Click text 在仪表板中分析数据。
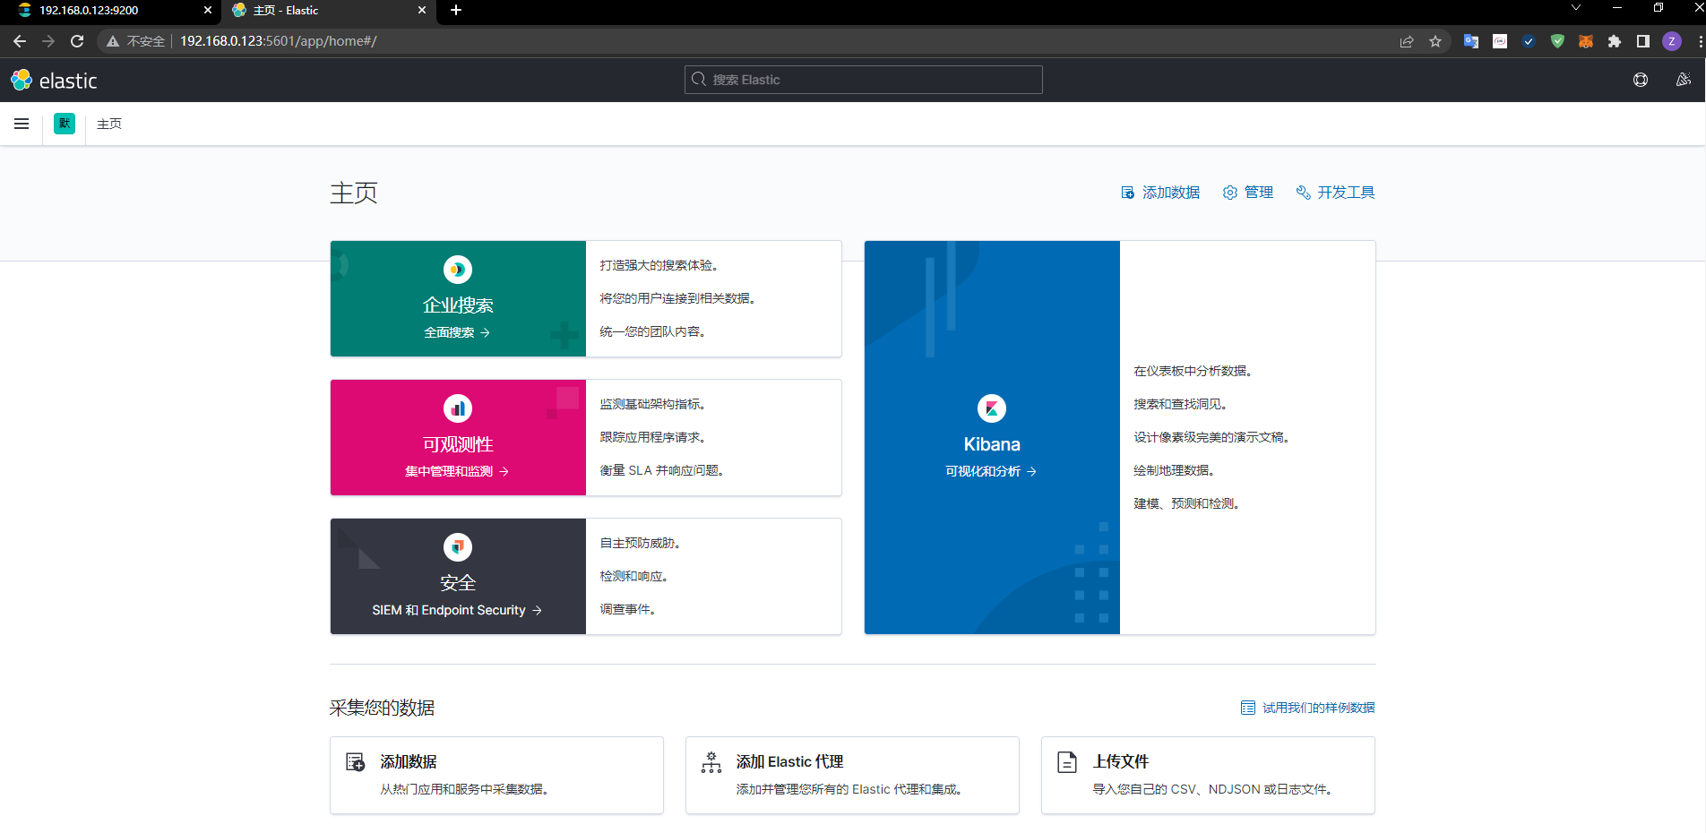The image size is (1706, 833). (x=1193, y=371)
